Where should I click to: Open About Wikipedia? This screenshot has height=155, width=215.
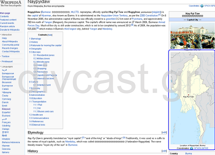pos(10,41)
